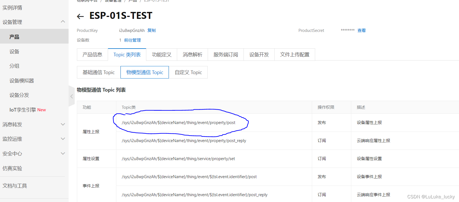This screenshot has width=459, height=202.
Task: Expand the 安全中心 menu section
Action: 63,153
